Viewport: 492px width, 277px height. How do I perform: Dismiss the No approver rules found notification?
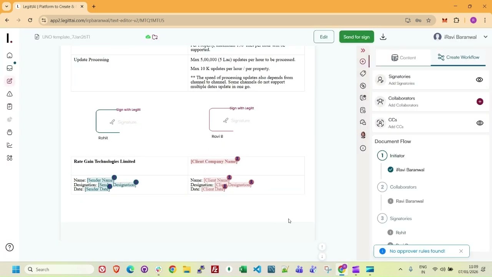[461, 251]
